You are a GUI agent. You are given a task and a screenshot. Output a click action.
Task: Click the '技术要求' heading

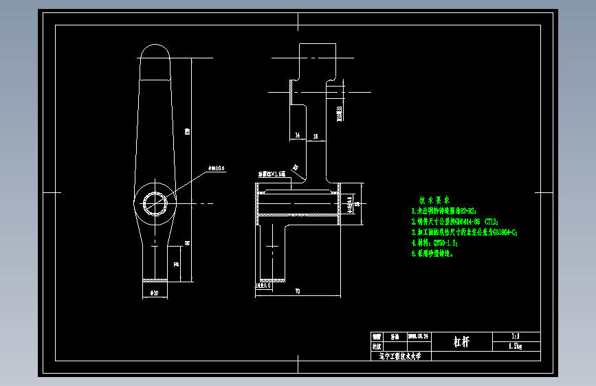[434, 200]
